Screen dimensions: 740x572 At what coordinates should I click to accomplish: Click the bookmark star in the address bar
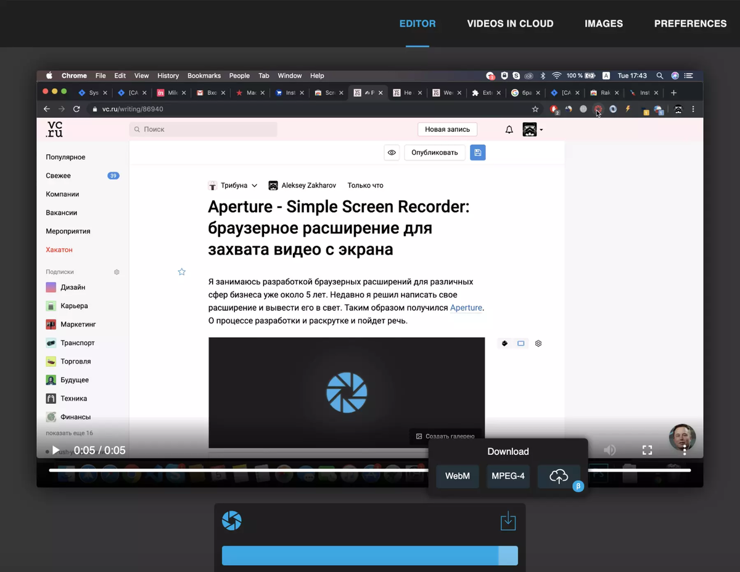(x=535, y=109)
